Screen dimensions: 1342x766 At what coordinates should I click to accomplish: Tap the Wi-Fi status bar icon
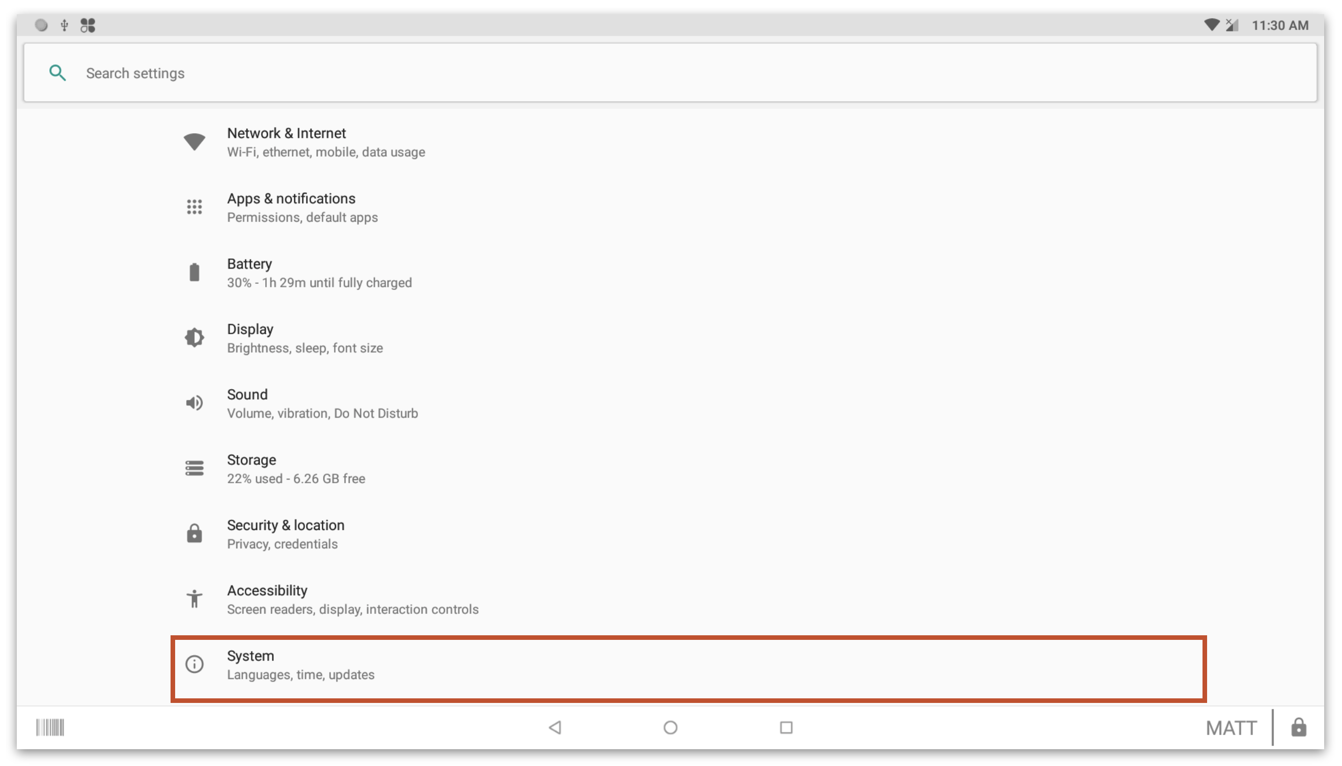pos(1212,25)
